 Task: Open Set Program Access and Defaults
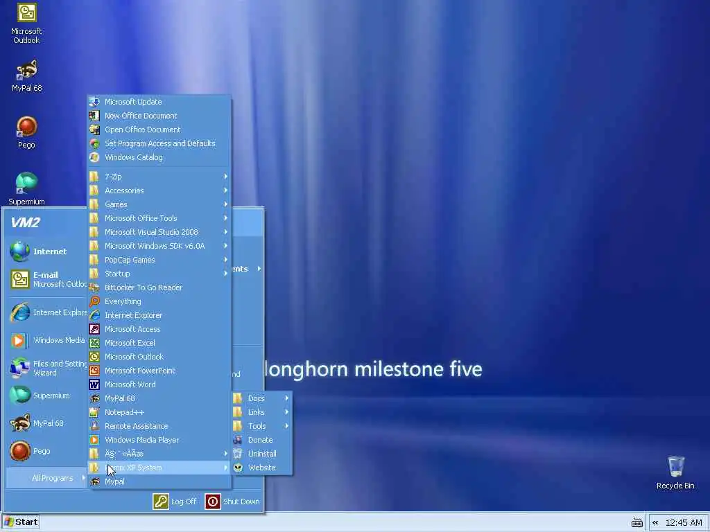pyautogui.click(x=159, y=143)
